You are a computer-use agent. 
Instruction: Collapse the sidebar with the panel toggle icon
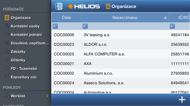59,6
